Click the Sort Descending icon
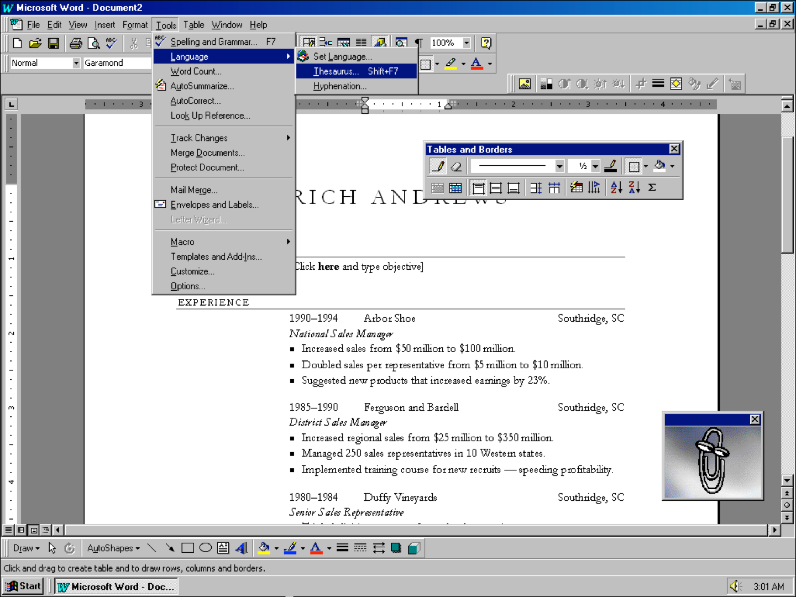The height and width of the screenshot is (597, 796). pyautogui.click(x=634, y=188)
